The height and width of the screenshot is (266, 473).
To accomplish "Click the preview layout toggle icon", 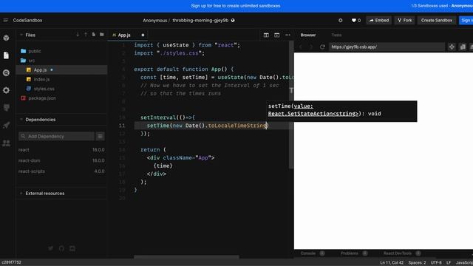I will (277, 35).
